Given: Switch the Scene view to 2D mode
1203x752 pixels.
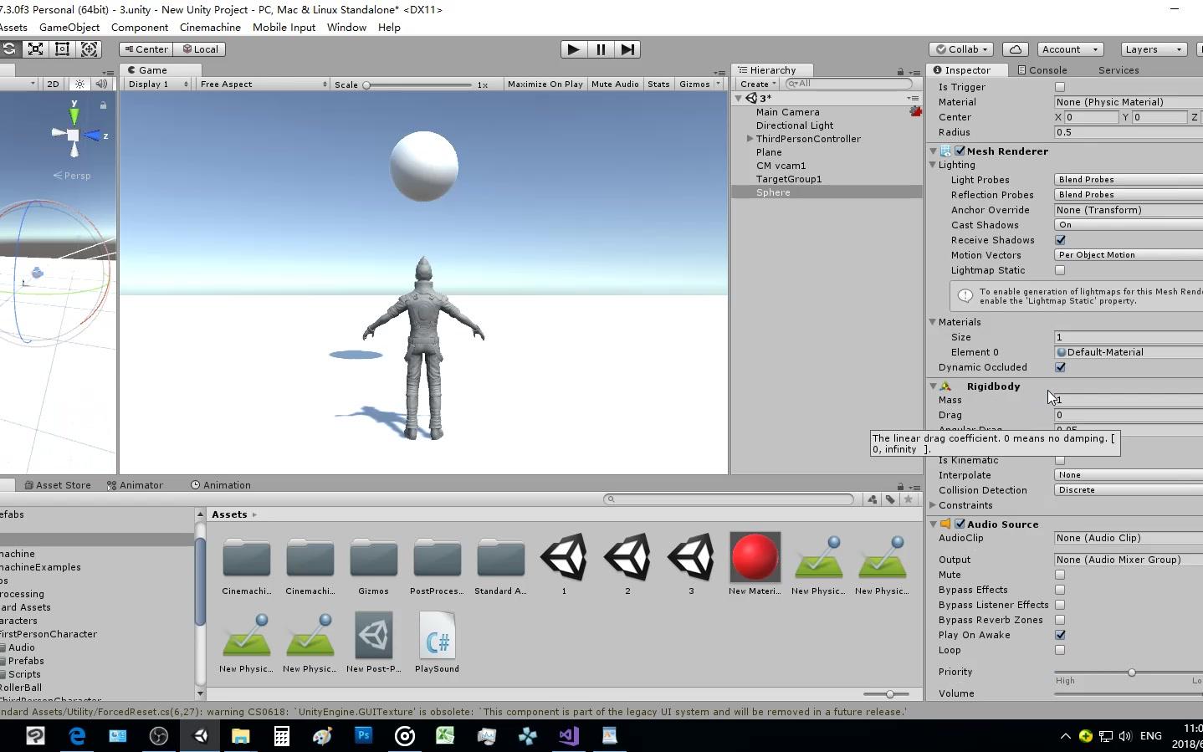Looking at the screenshot, I should click(53, 84).
